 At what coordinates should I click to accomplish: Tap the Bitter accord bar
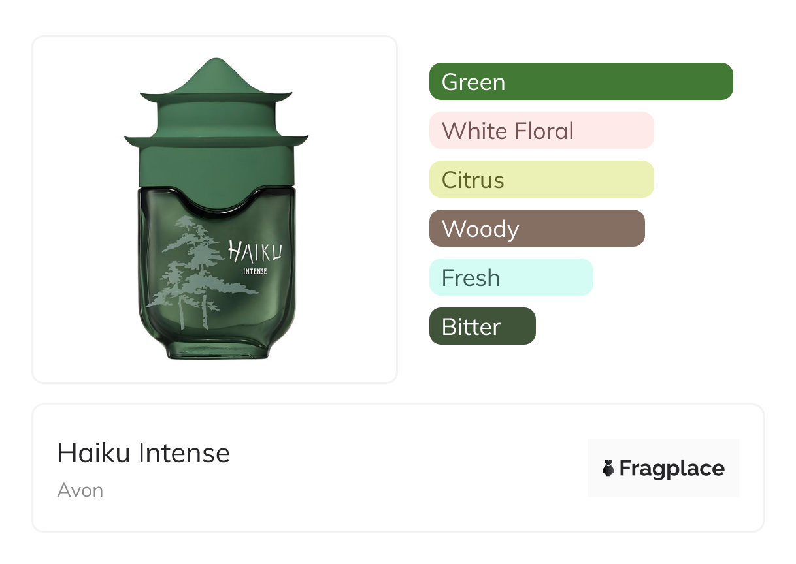point(482,326)
